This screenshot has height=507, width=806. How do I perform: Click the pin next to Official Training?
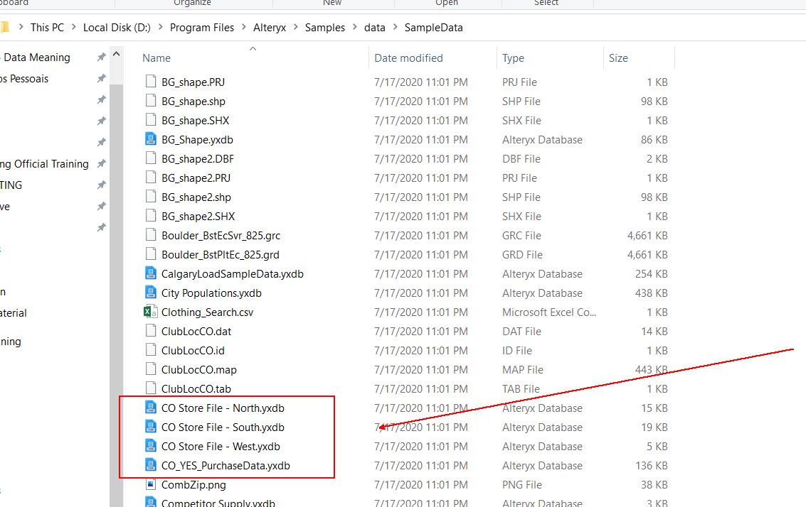(x=101, y=163)
